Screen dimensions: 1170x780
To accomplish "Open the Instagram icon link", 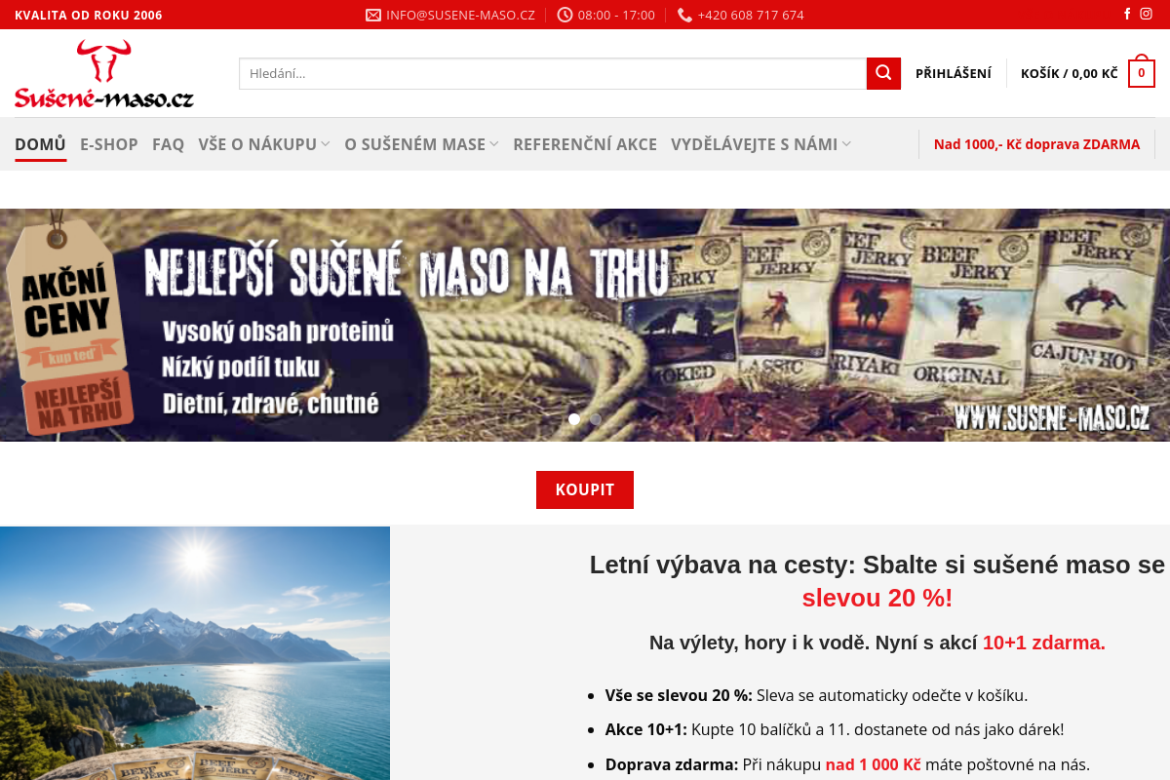I will (x=1147, y=15).
